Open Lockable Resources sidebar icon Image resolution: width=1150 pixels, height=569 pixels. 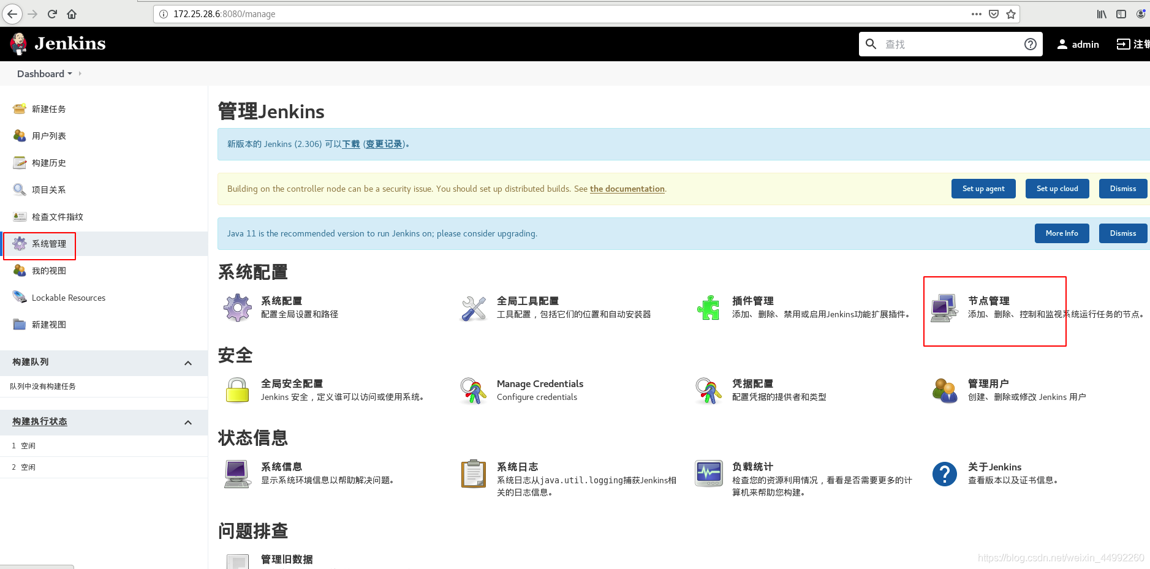pos(20,298)
